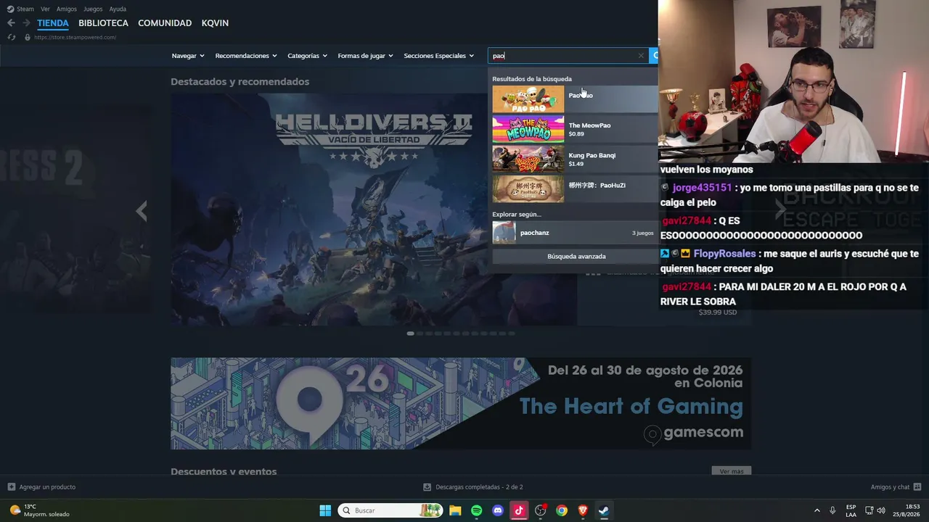Image resolution: width=929 pixels, height=522 pixels.
Task: Expand the Secciones Especiales dropdown
Action: (438, 56)
